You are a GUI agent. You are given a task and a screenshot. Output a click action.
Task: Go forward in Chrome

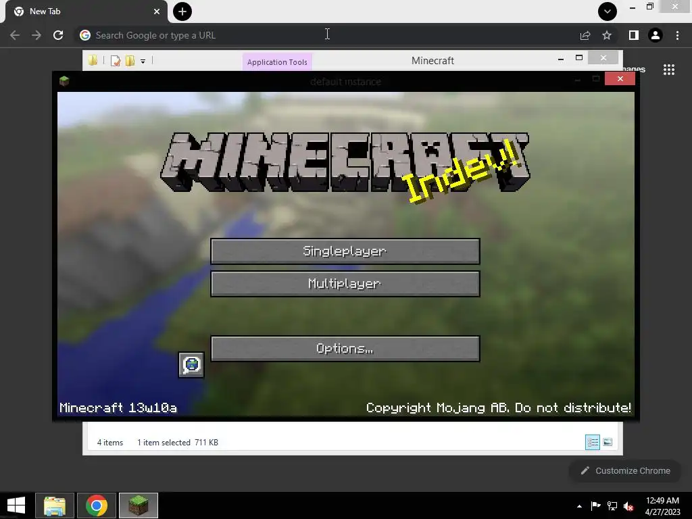click(36, 35)
